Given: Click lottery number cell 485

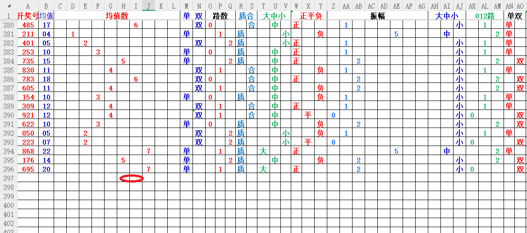Looking at the screenshot, I should (x=27, y=25).
